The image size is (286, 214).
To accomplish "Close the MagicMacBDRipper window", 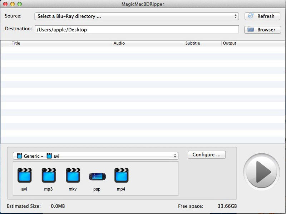I will [5, 4].
